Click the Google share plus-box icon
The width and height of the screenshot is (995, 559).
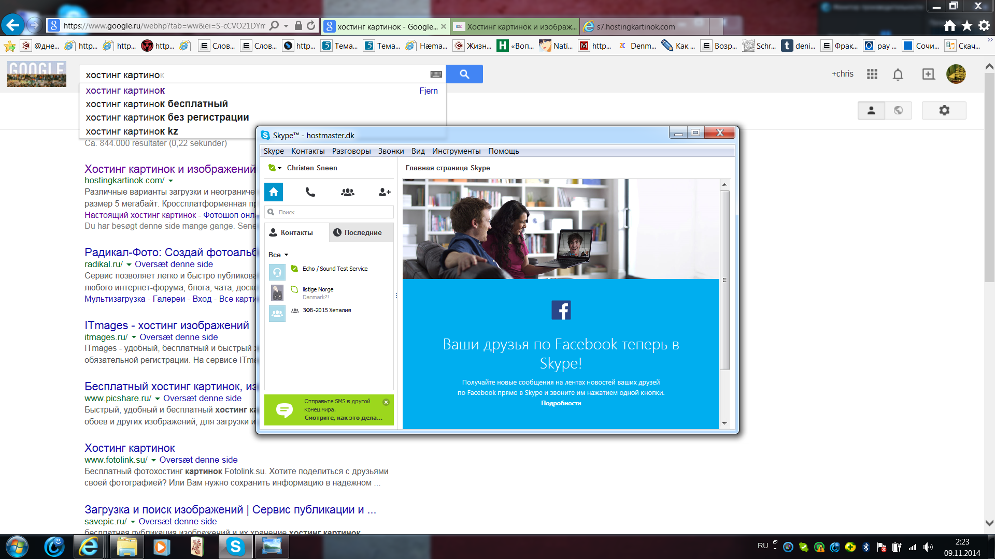tap(929, 74)
